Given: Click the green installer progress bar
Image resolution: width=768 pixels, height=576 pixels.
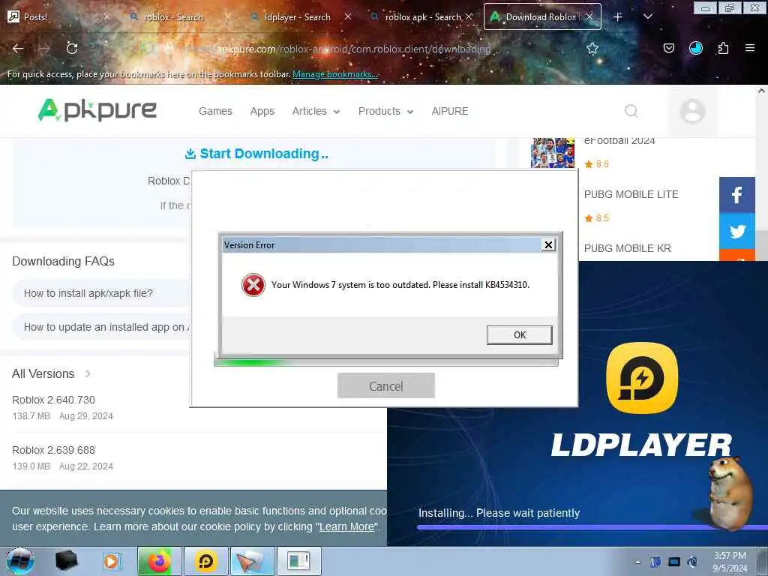Looking at the screenshot, I should click(386, 362).
